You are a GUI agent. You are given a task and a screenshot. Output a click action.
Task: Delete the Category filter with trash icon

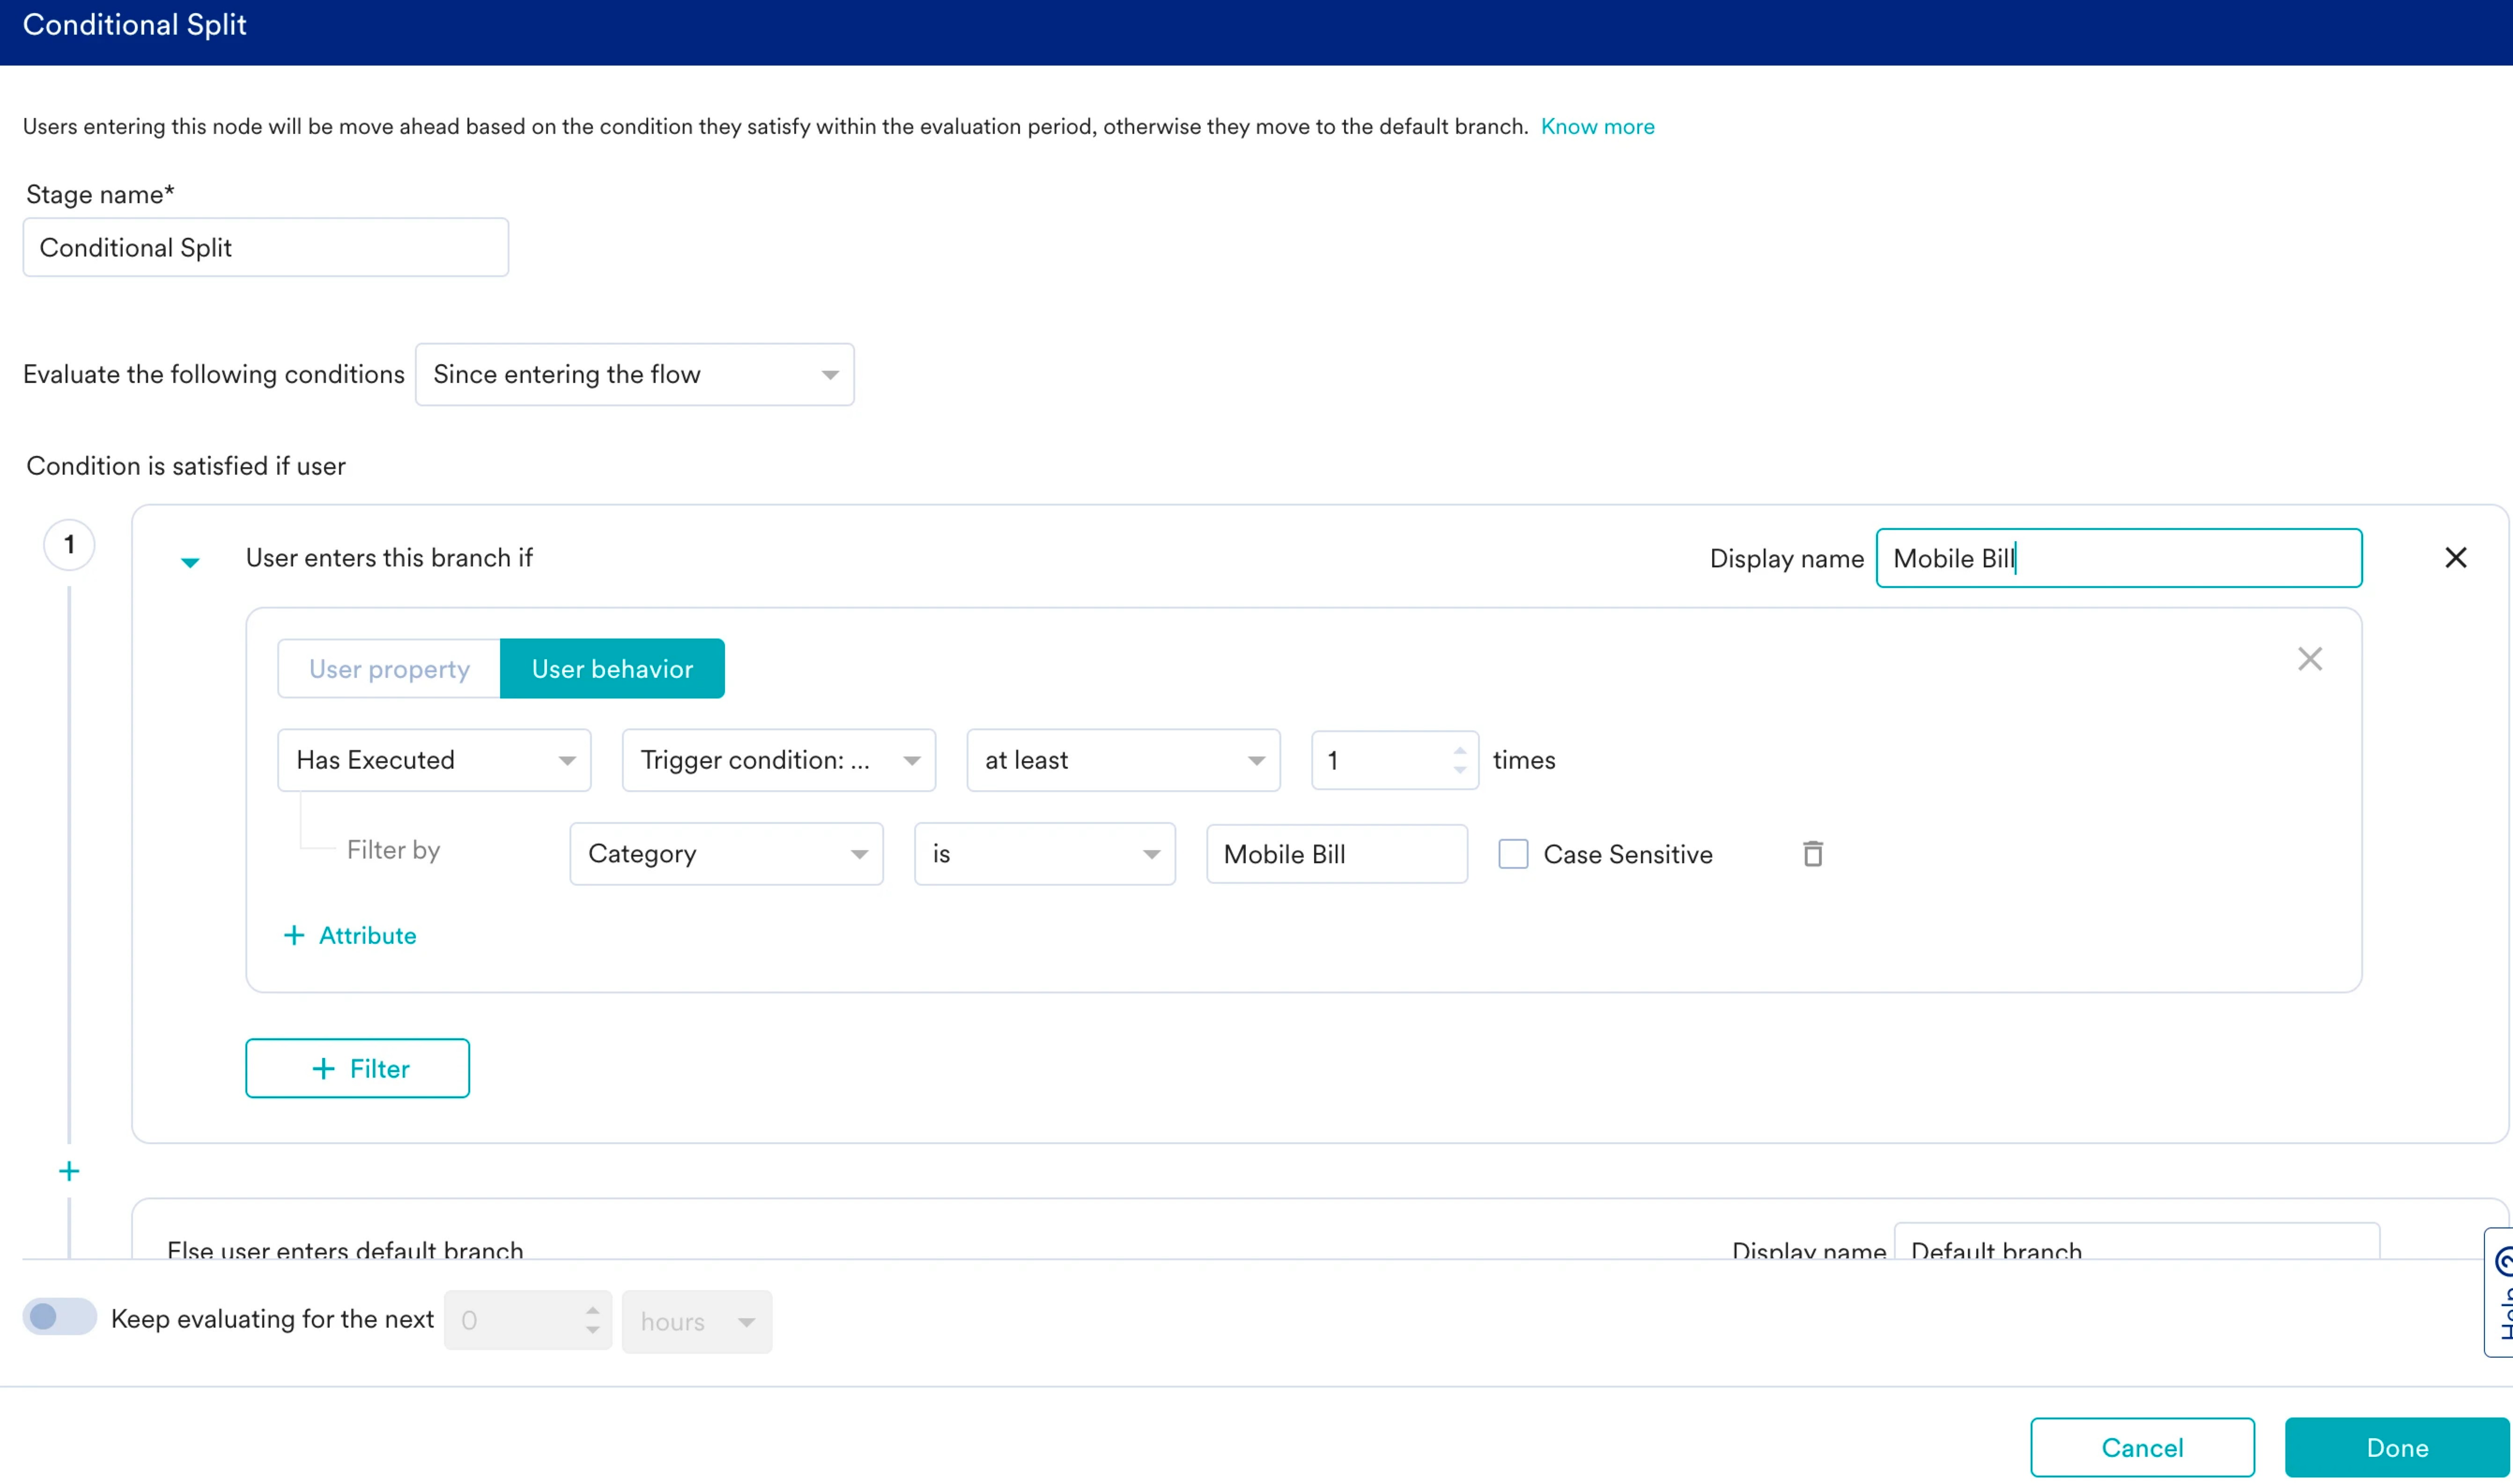(1812, 854)
